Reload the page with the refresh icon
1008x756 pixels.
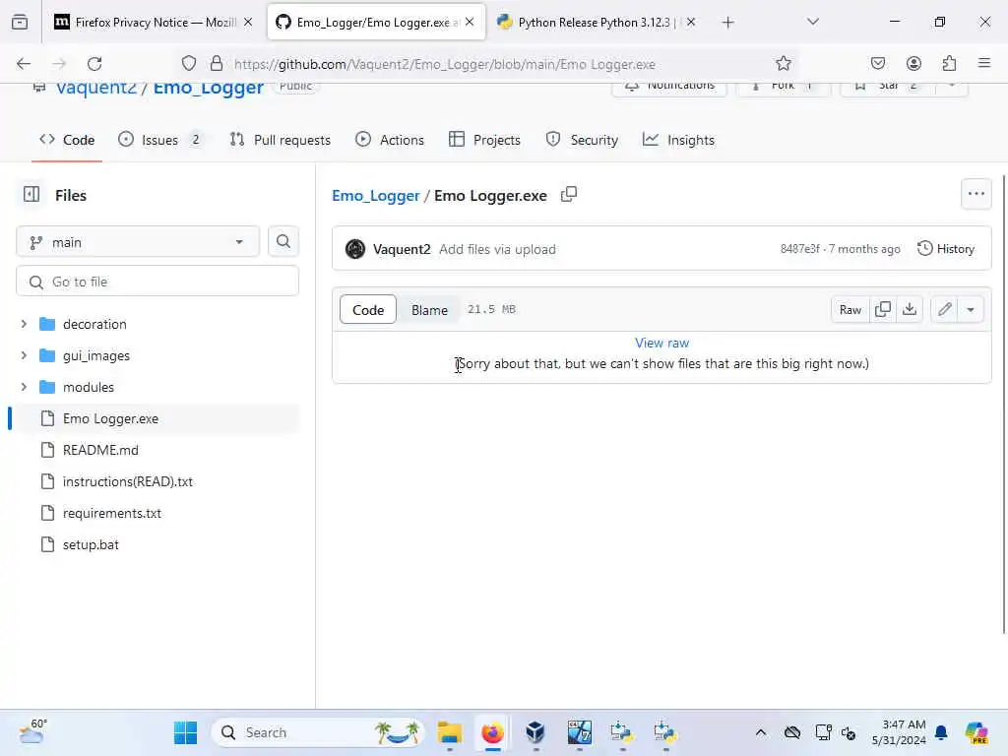[x=94, y=64]
